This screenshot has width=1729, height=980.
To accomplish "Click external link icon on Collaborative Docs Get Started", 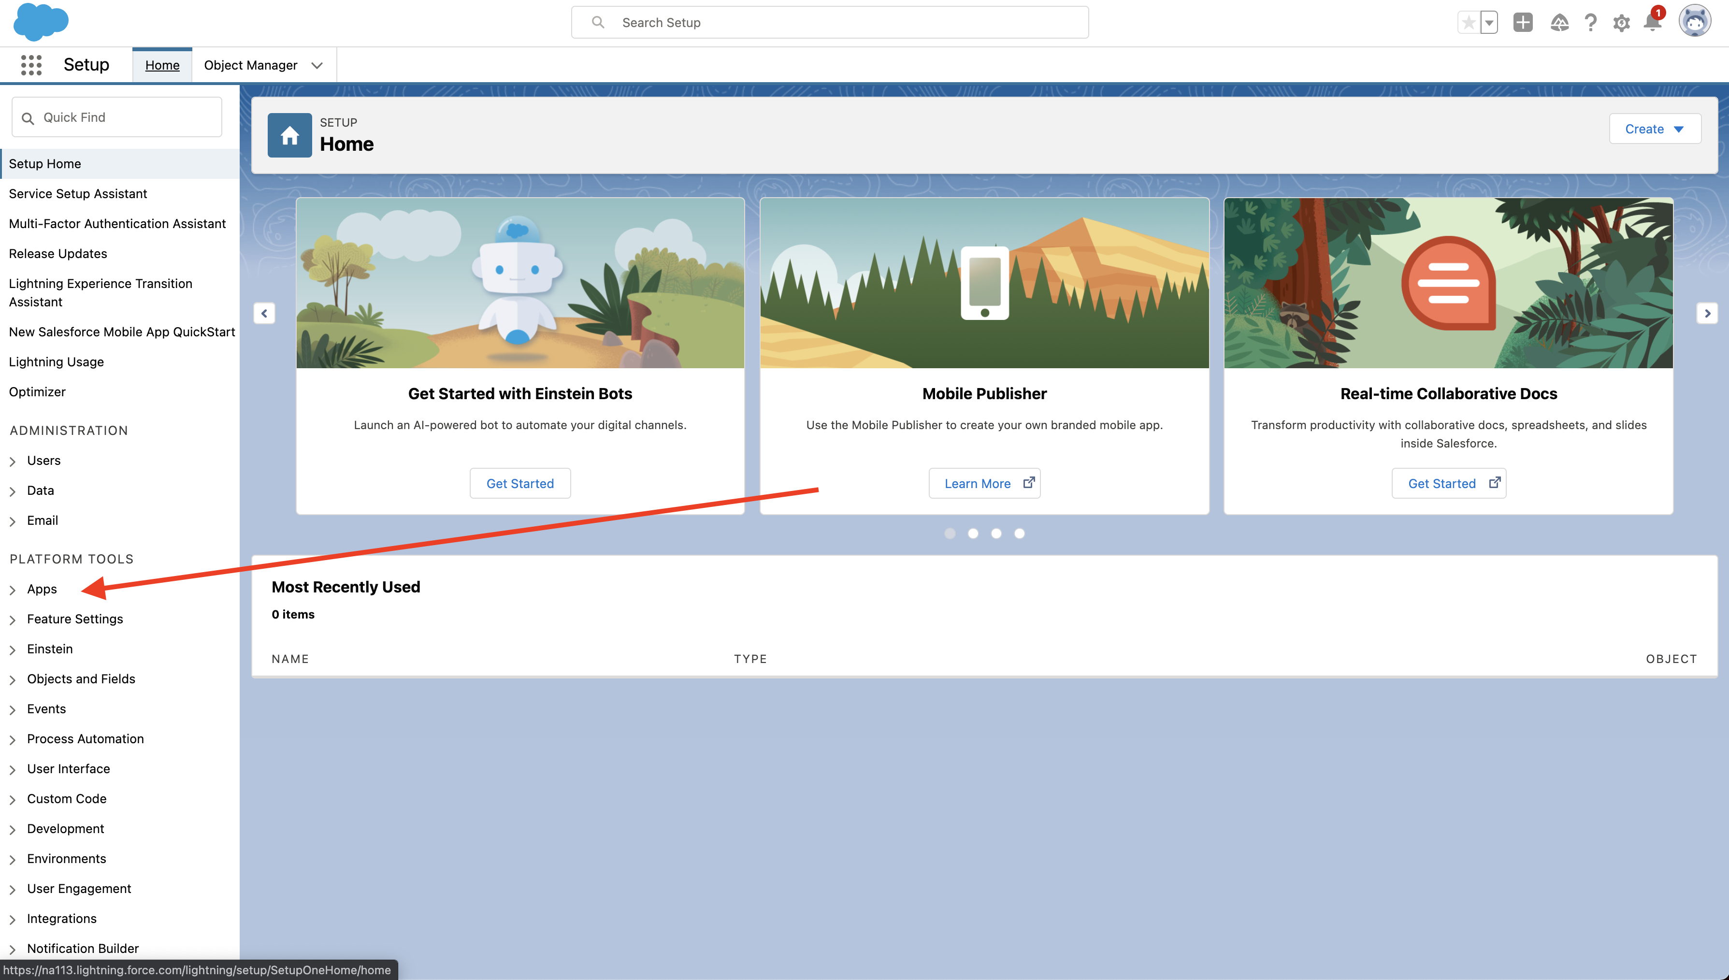I will tap(1494, 483).
